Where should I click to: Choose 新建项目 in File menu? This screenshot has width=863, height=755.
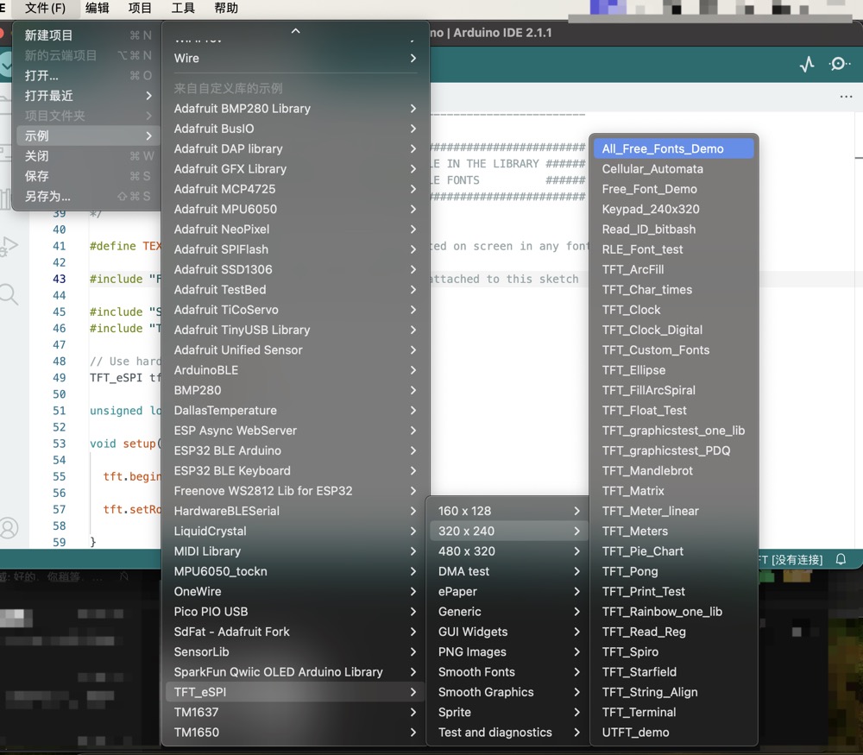pyautogui.click(x=87, y=35)
